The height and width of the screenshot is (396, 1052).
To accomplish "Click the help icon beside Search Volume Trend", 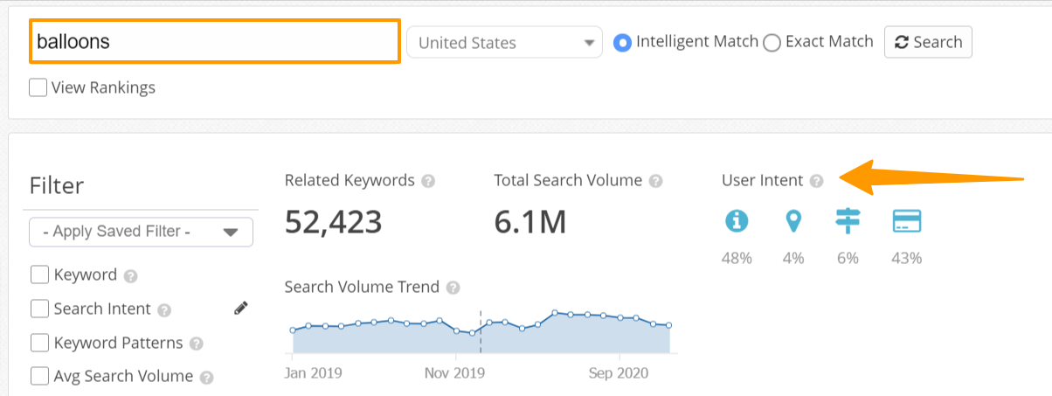I will pos(453,288).
